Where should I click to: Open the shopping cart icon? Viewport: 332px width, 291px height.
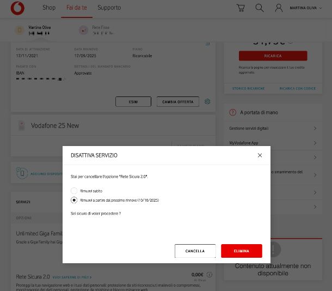(241, 8)
